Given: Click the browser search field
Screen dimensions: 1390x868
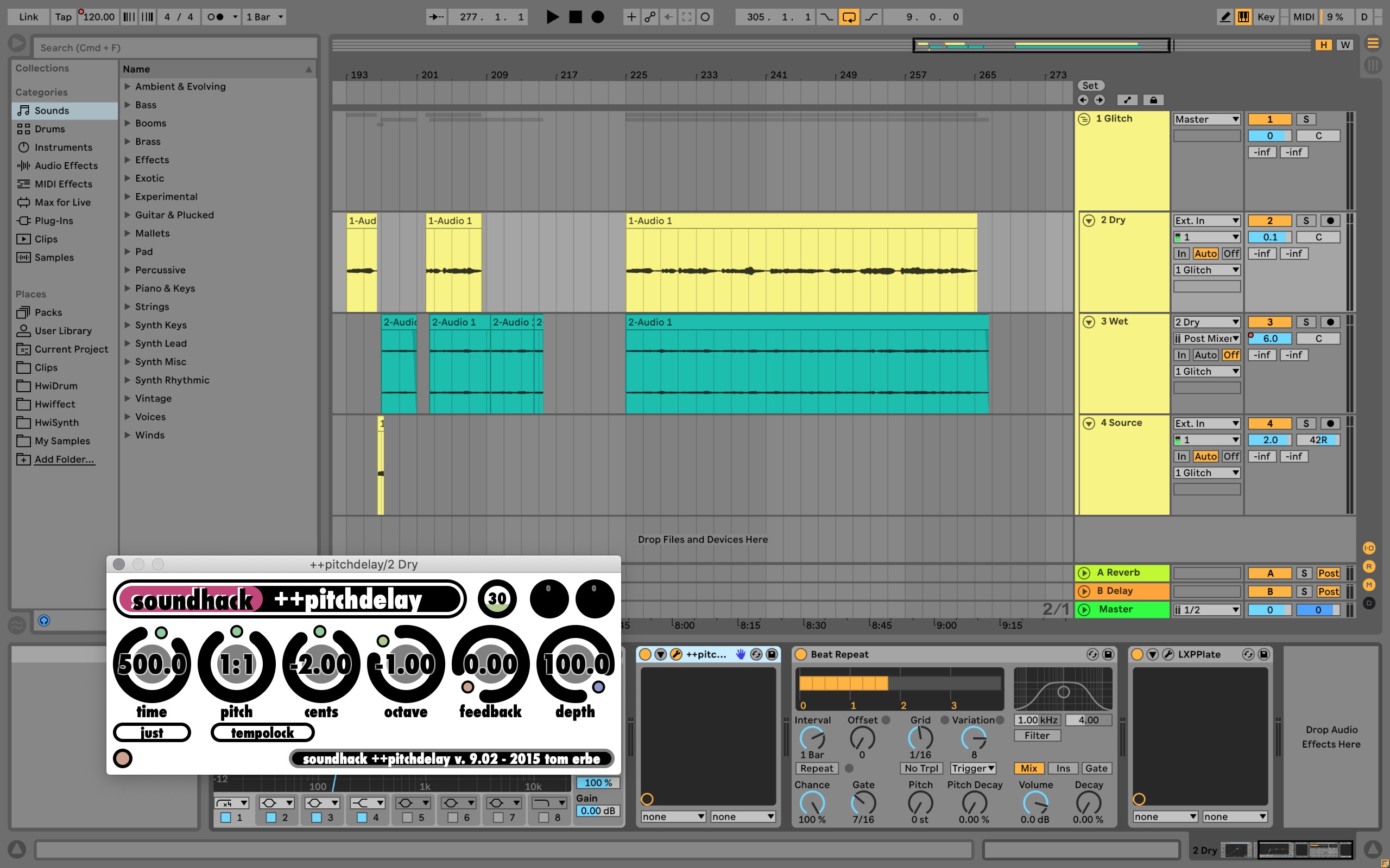Looking at the screenshot, I should click(x=175, y=48).
